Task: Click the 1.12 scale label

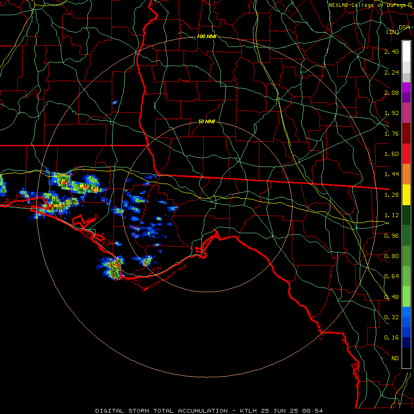Action: click(391, 215)
